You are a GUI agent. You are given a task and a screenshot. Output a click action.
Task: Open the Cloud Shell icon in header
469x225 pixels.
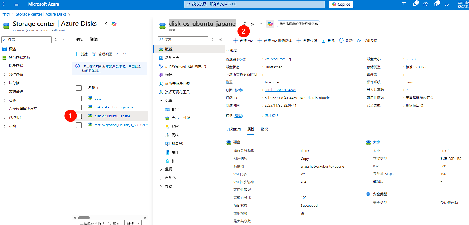click(x=404, y=4)
